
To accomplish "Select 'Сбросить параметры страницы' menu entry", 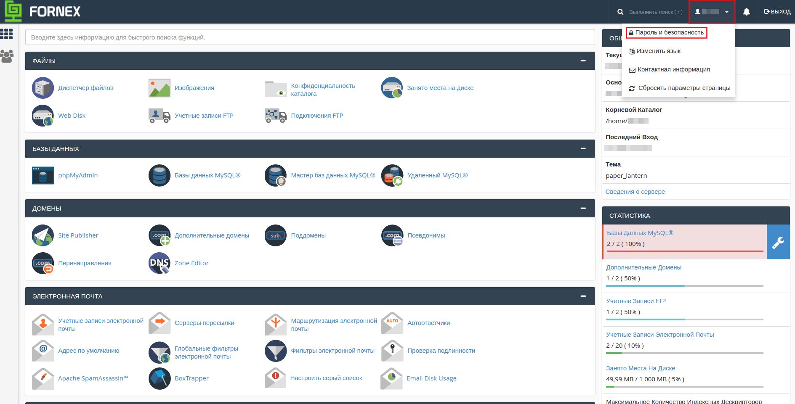I will 679,88.
